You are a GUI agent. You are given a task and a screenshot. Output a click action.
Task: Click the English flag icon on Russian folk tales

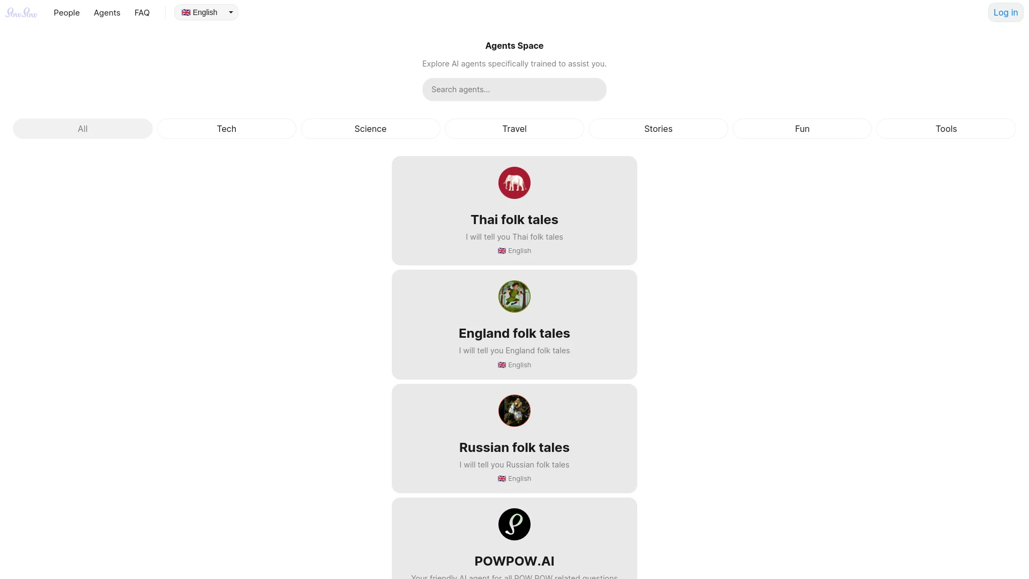502,479
